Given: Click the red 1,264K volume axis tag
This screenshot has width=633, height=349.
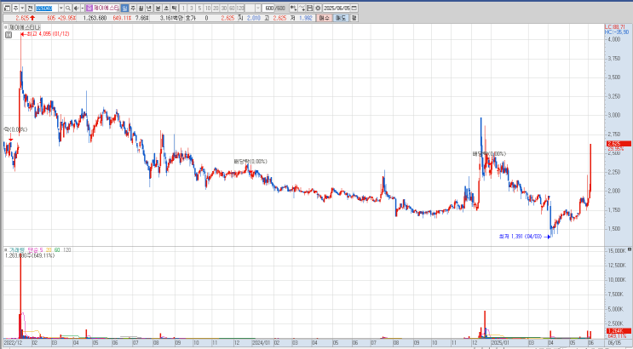Looking at the screenshot, I should pos(619,331).
